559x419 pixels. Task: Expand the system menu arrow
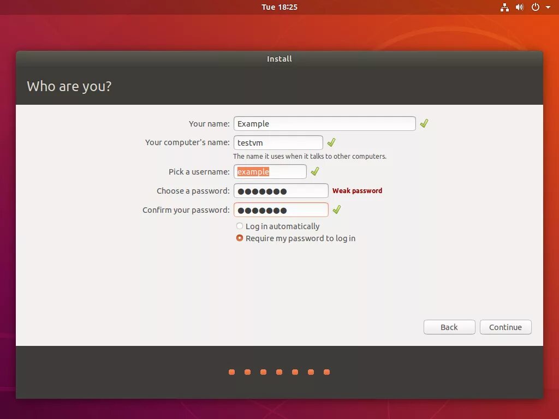548,7
